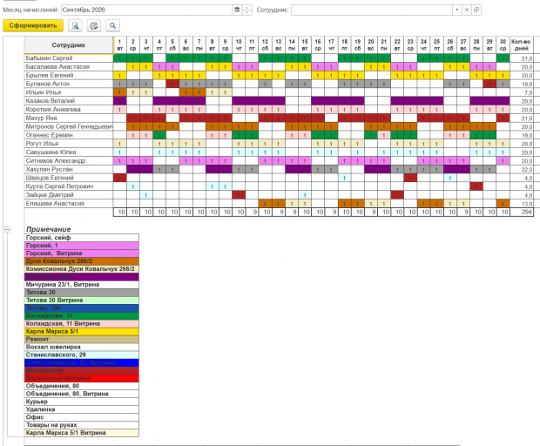The height and width of the screenshot is (446, 540).
Task: Click the day 30 ср column header
Action: (x=503, y=45)
